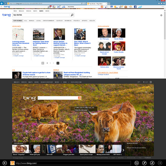The width and height of the screenshot is (166, 166).
Task: Open SEARCH HISTORY on the Bing homepage menu
Action: click(x=47, y=82)
